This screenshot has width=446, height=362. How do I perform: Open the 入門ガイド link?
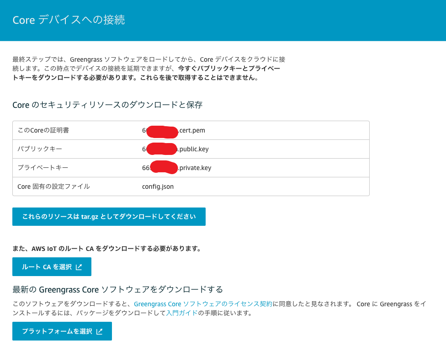point(182,313)
